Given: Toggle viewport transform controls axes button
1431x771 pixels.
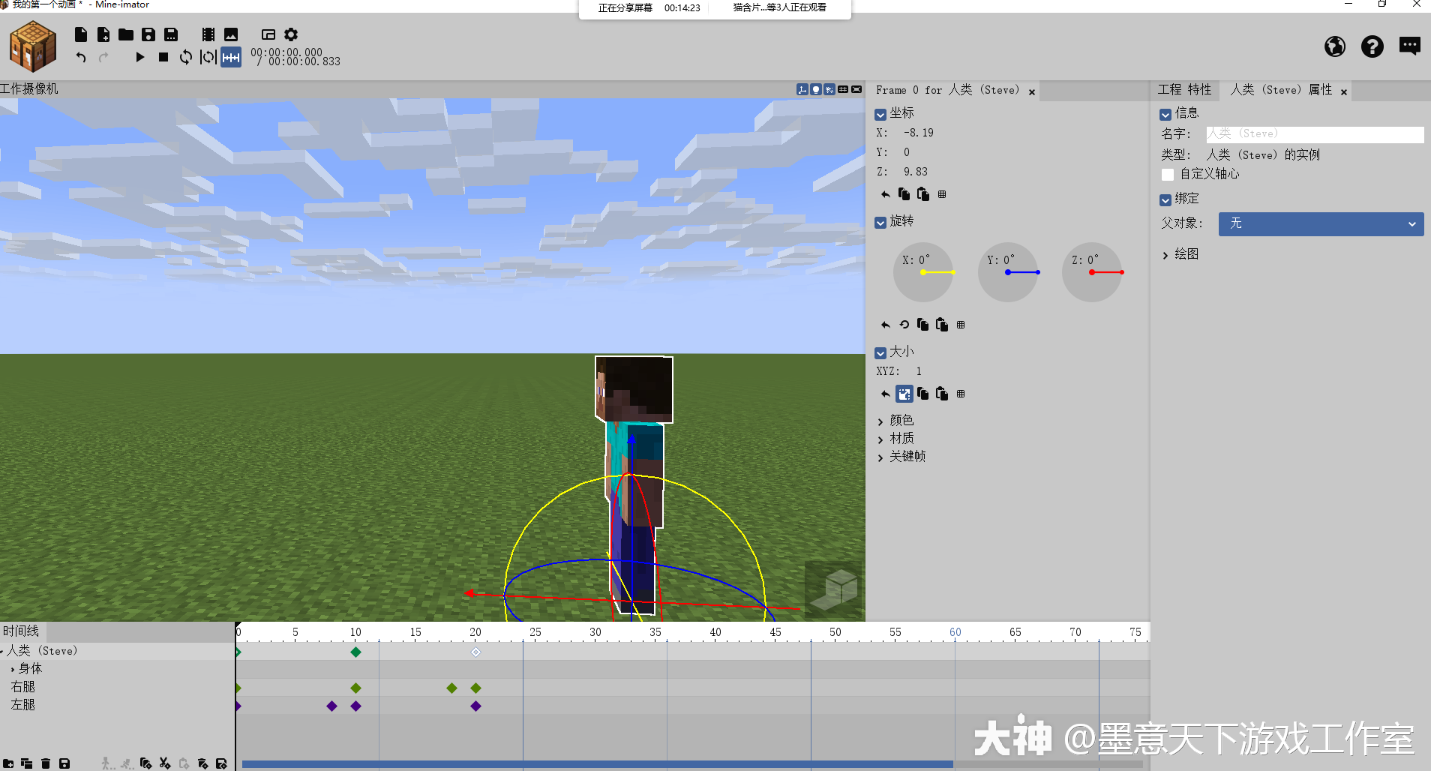Looking at the screenshot, I should [802, 89].
